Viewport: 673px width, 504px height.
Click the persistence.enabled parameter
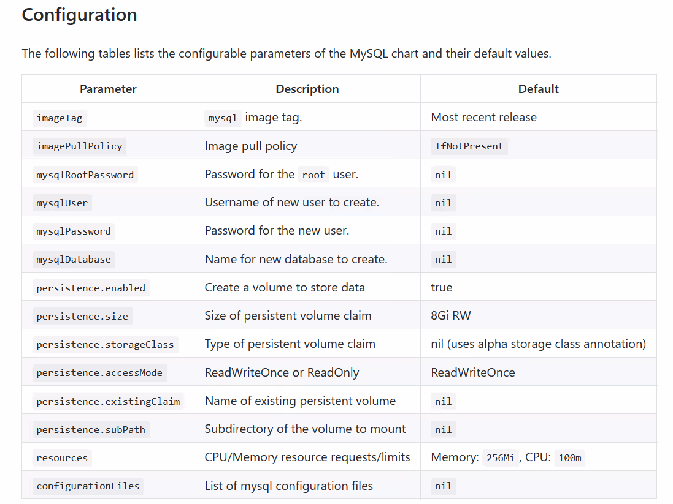tap(91, 288)
